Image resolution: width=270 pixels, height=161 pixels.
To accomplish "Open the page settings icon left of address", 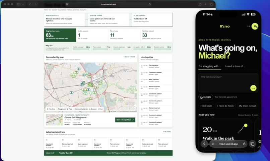I will (x=67, y=4).
